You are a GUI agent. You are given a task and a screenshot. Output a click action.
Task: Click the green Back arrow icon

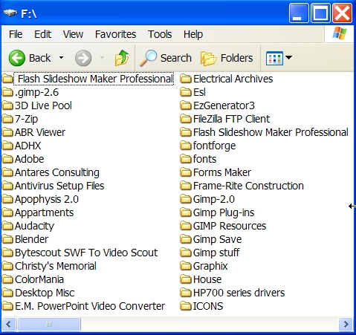pyautogui.click(x=17, y=58)
